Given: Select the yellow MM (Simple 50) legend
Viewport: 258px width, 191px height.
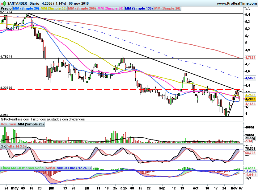Looking at the screenshot, I should [53, 8].
